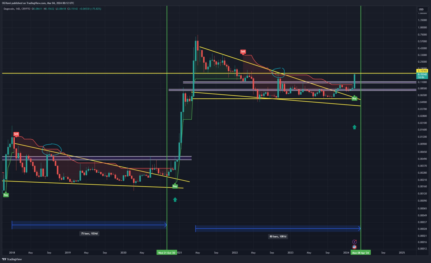431x263 pixels.
Task: Click the Buy label near the October 2020 breakout
Action: [175, 186]
